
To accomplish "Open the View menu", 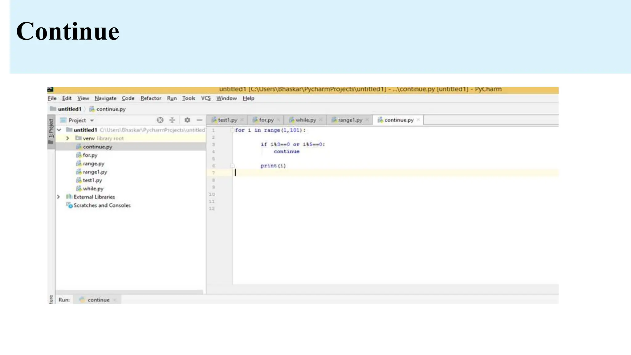I will (x=83, y=98).
